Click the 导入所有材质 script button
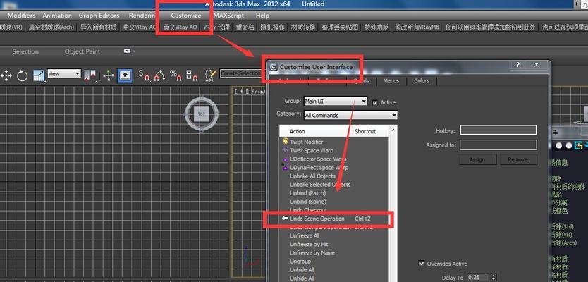 pos(99,27)
